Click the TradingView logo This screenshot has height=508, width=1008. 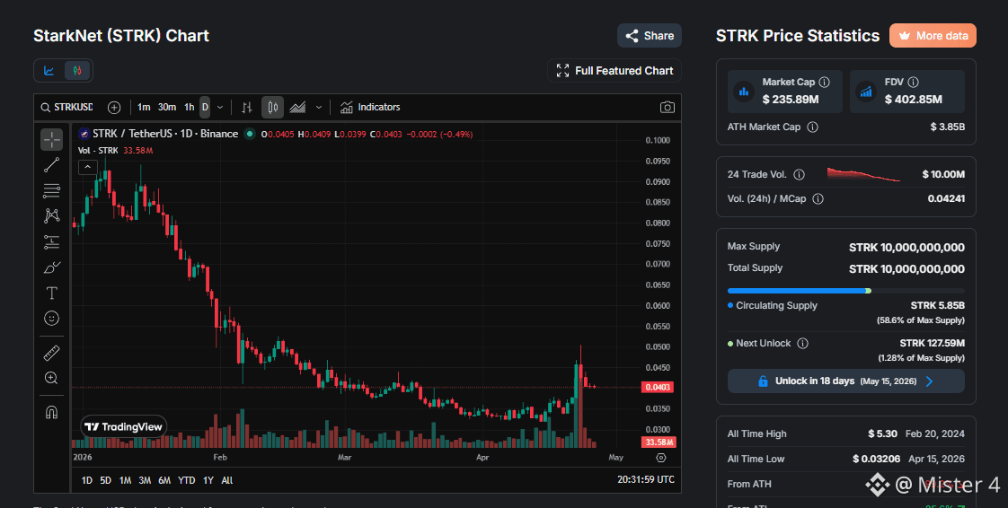123,426
